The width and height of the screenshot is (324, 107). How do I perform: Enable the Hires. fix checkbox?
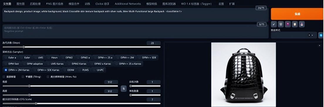(48, 77)
